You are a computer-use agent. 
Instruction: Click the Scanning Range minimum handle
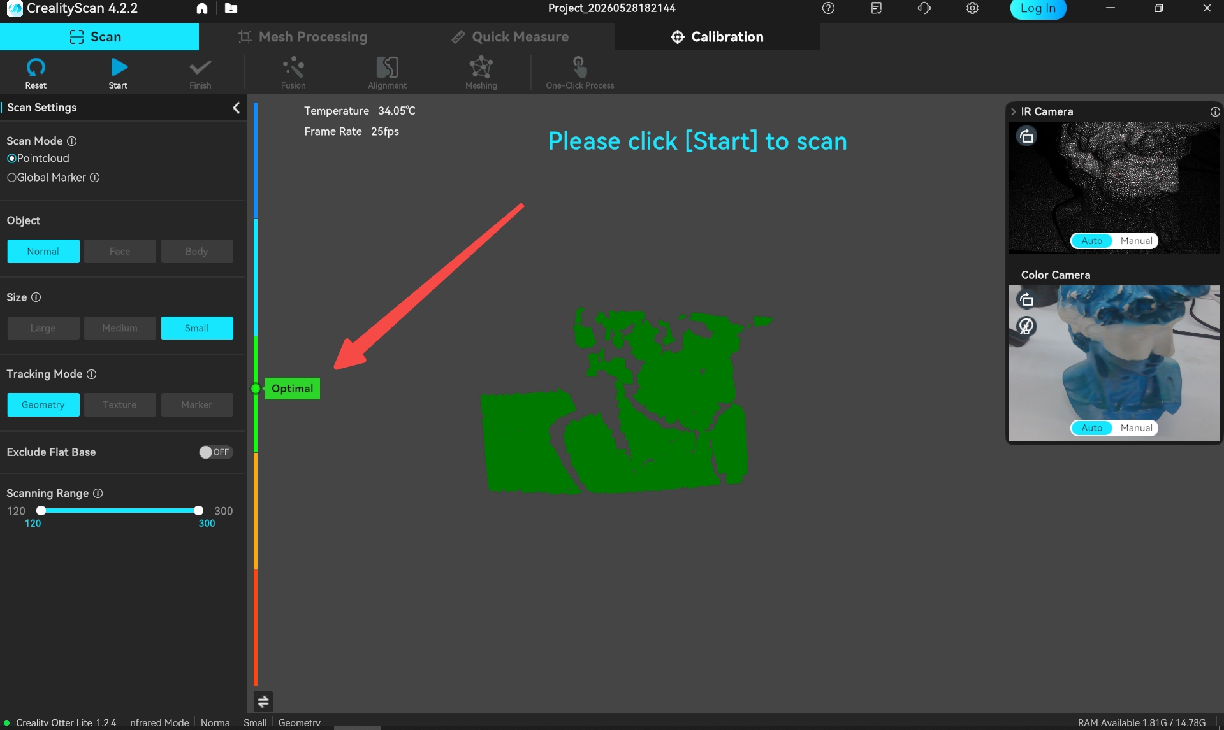coord(41,511)
